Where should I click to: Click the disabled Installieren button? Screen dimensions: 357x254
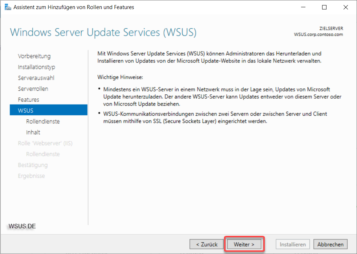pyautogui.click(x=293, y=245)
